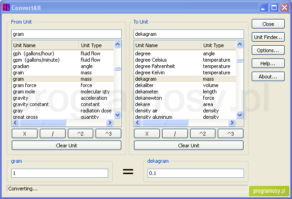
Task: Click the Close button in the right panel
Action: pos(268,24)
